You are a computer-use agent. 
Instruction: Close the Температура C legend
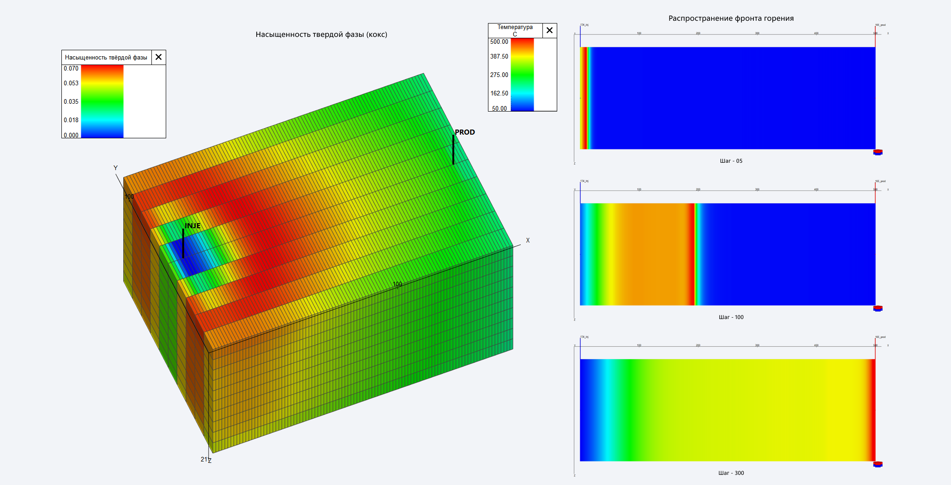point(549,30)
